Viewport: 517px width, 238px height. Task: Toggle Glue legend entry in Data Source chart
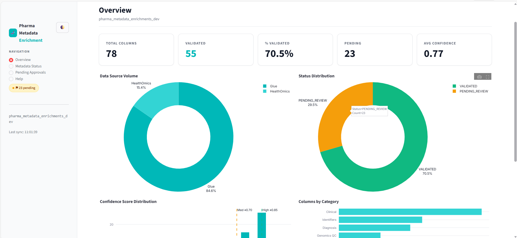(270, 86)
